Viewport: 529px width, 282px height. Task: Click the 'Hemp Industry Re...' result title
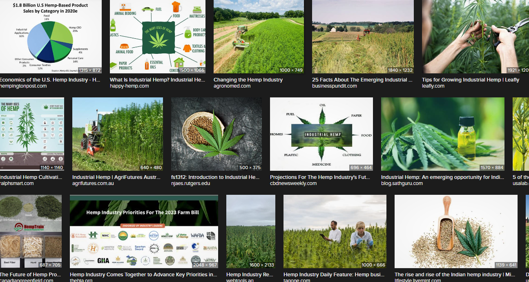250,275
